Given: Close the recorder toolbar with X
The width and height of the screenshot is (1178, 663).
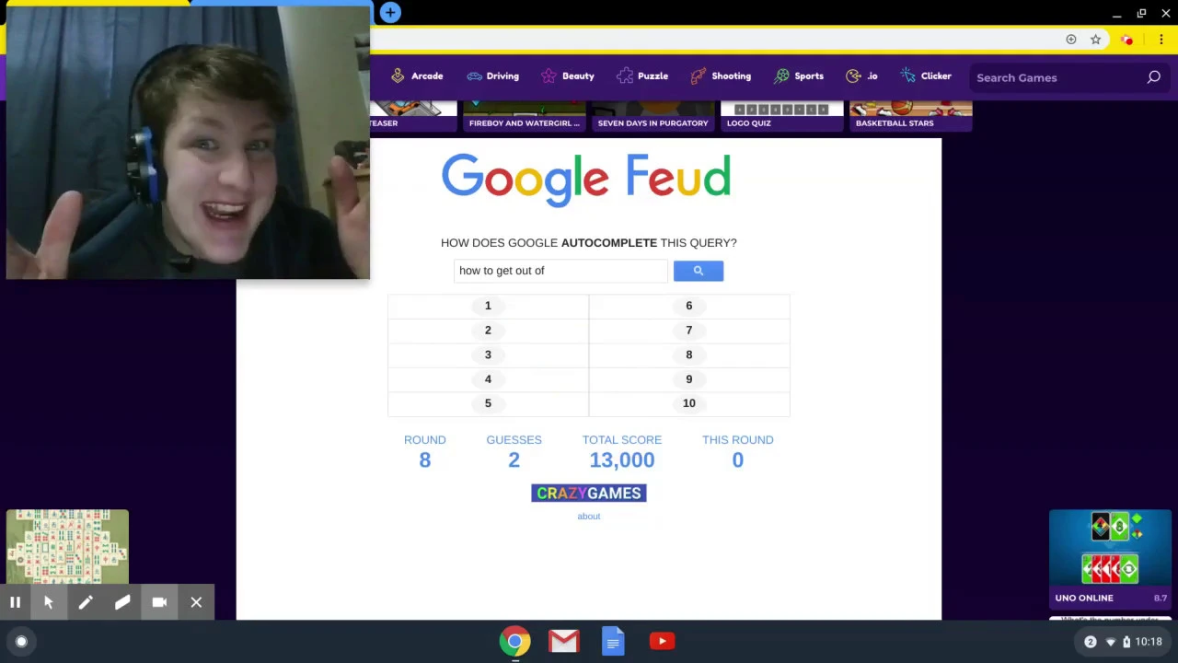Looking at the screenshot, I should point(196,602).
